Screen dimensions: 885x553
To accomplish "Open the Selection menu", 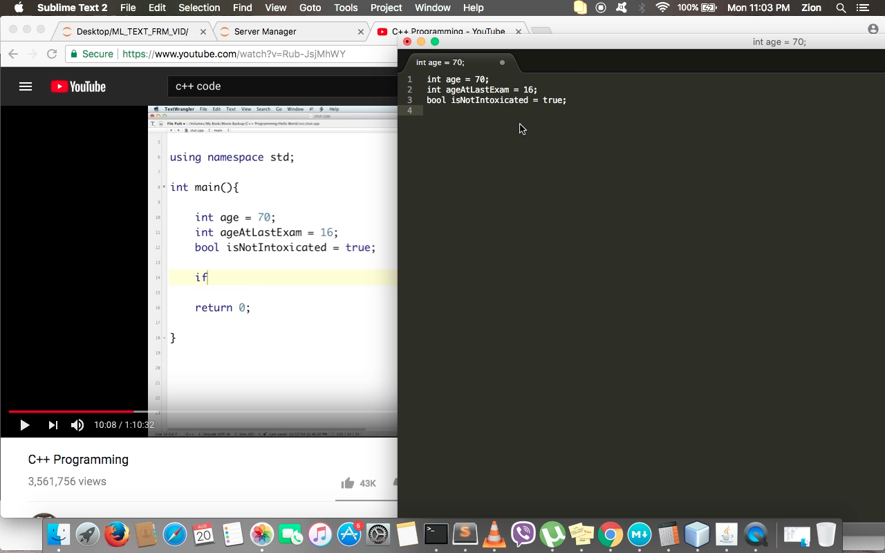I will (x=199, y=8).
